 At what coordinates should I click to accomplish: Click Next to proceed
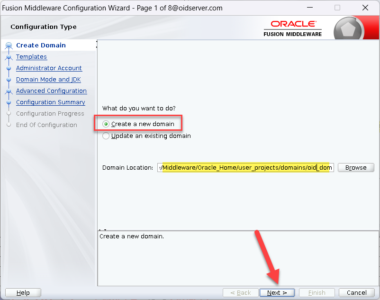pyautogui.click(x=277, y=293)
